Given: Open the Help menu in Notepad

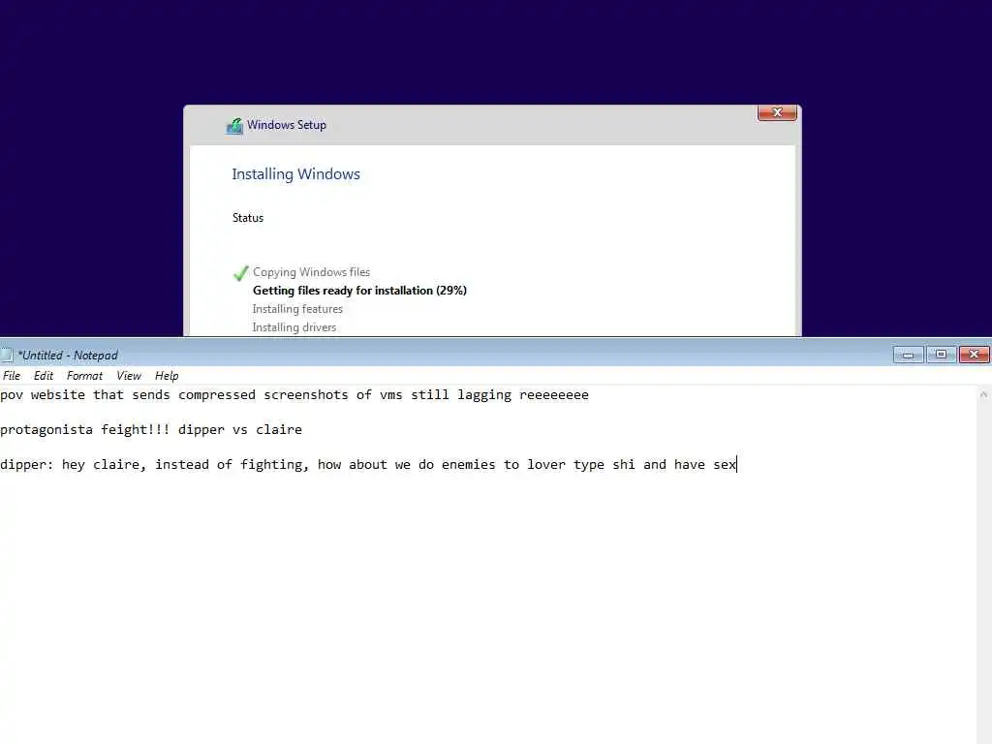Looking at the screenshot, I should coord(167,376).
